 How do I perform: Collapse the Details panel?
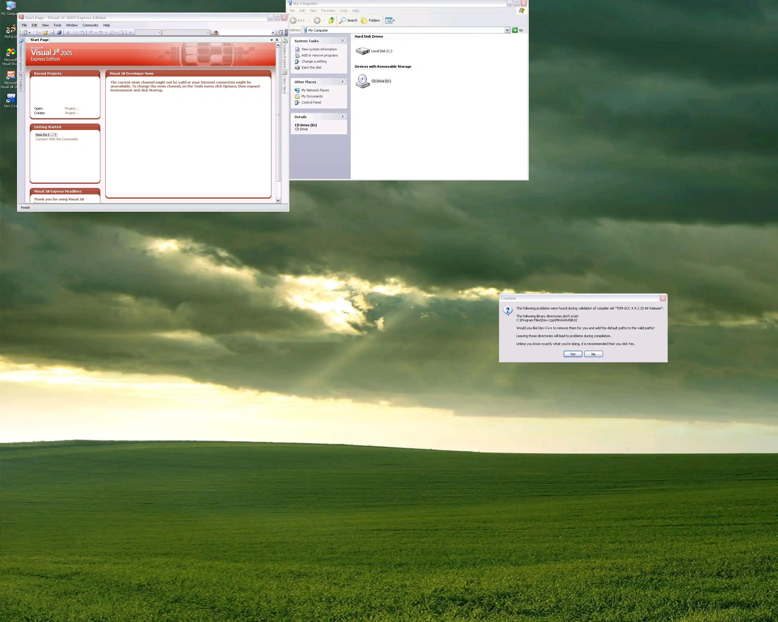pos(343,116)
